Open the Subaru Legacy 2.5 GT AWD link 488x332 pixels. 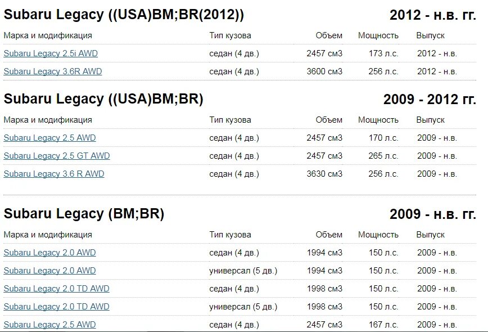(57, 156)
